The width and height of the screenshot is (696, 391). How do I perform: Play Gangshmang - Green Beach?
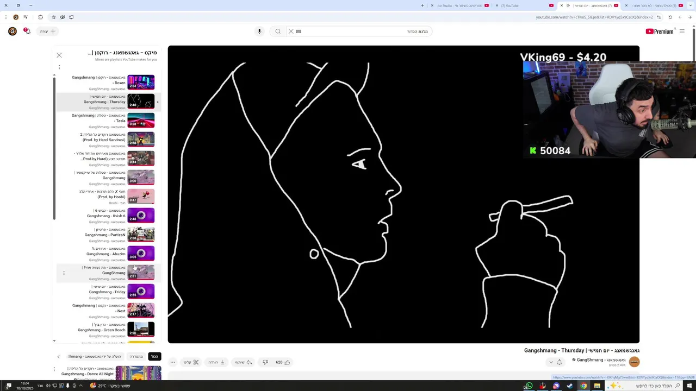tap(108, 330)
